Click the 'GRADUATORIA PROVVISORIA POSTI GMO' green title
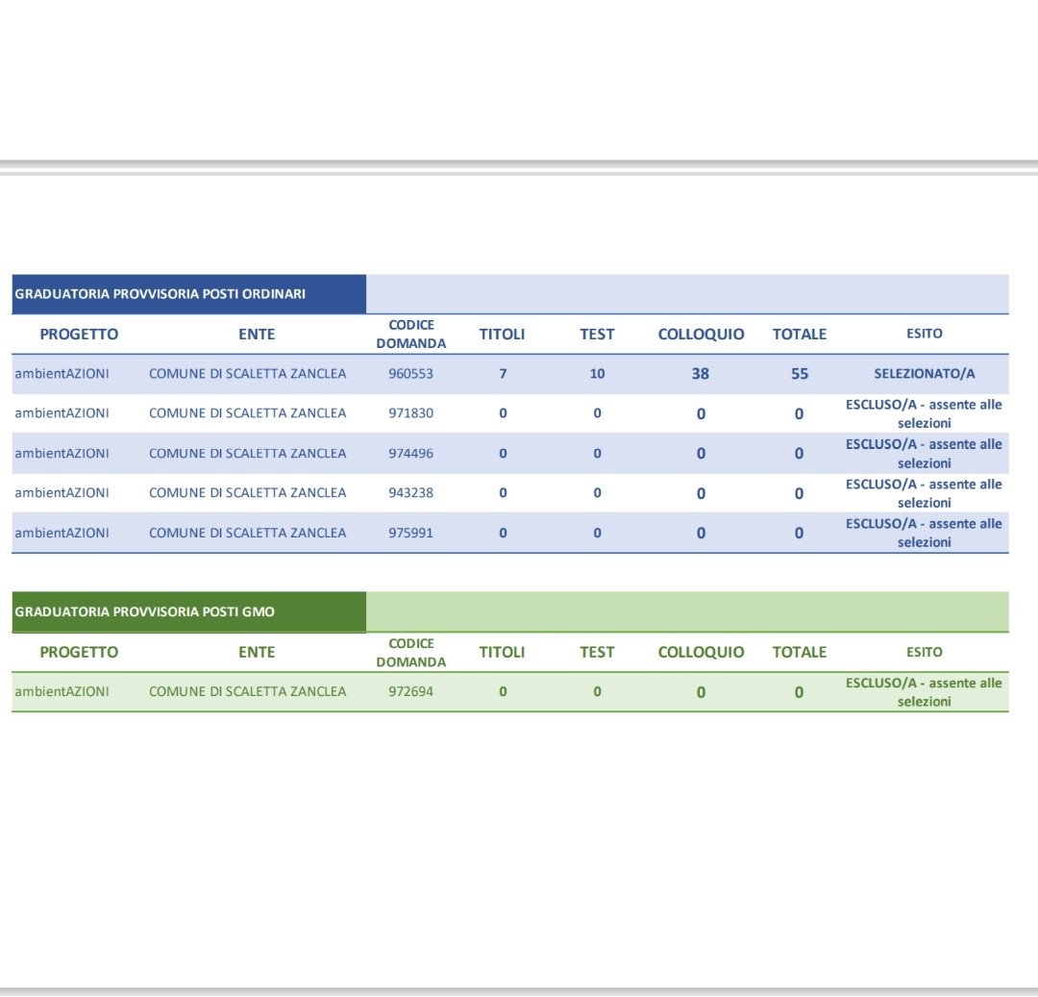 pyautogui.click(x=144, y=612)
